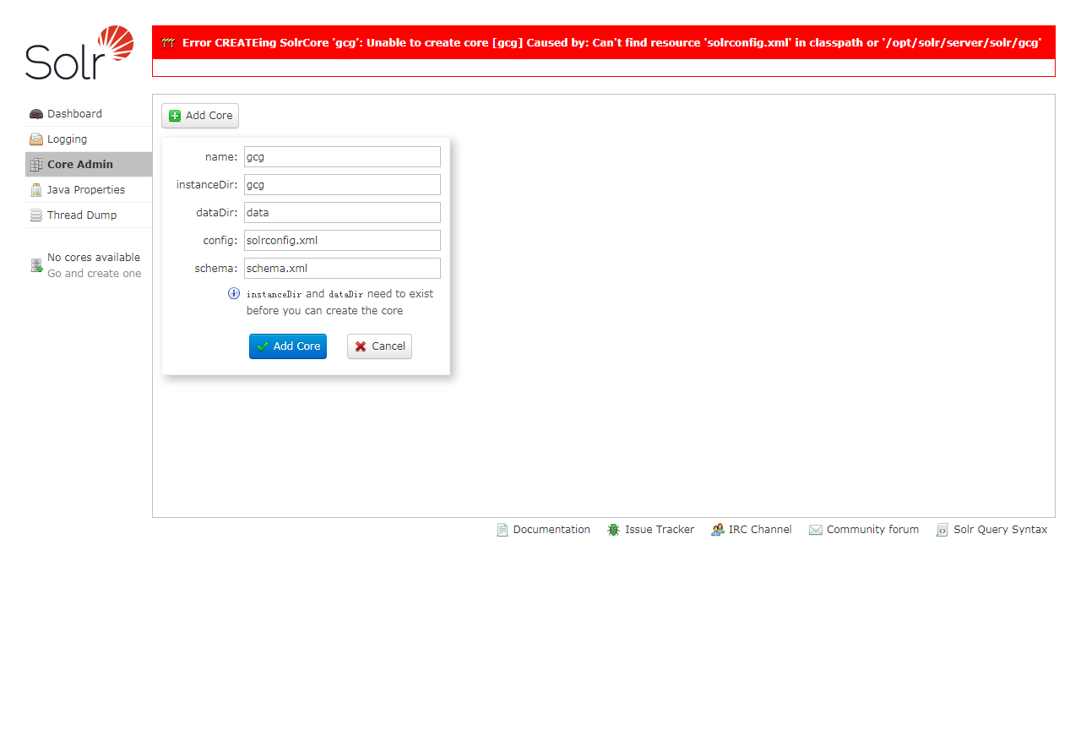Click the Community forum envelope icon
Viewport: 1081px width, 730px height.
click(816, 530)
